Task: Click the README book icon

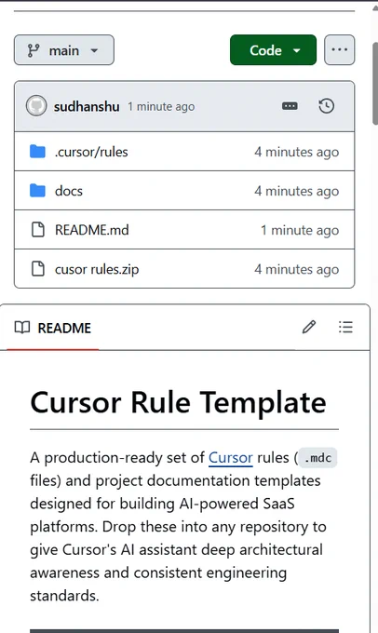Action: (22, 328)
